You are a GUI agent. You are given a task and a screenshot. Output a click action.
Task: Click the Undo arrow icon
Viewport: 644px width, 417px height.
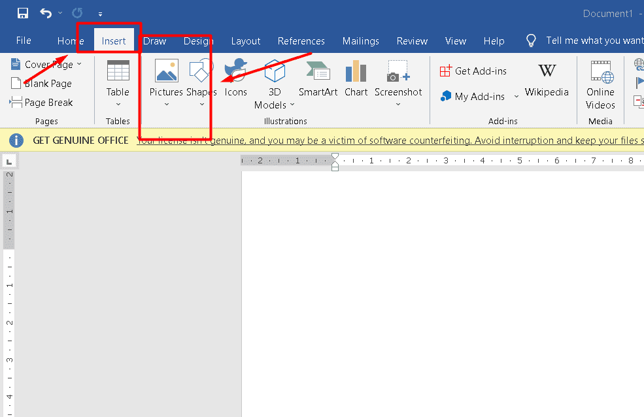coord(45,13)
